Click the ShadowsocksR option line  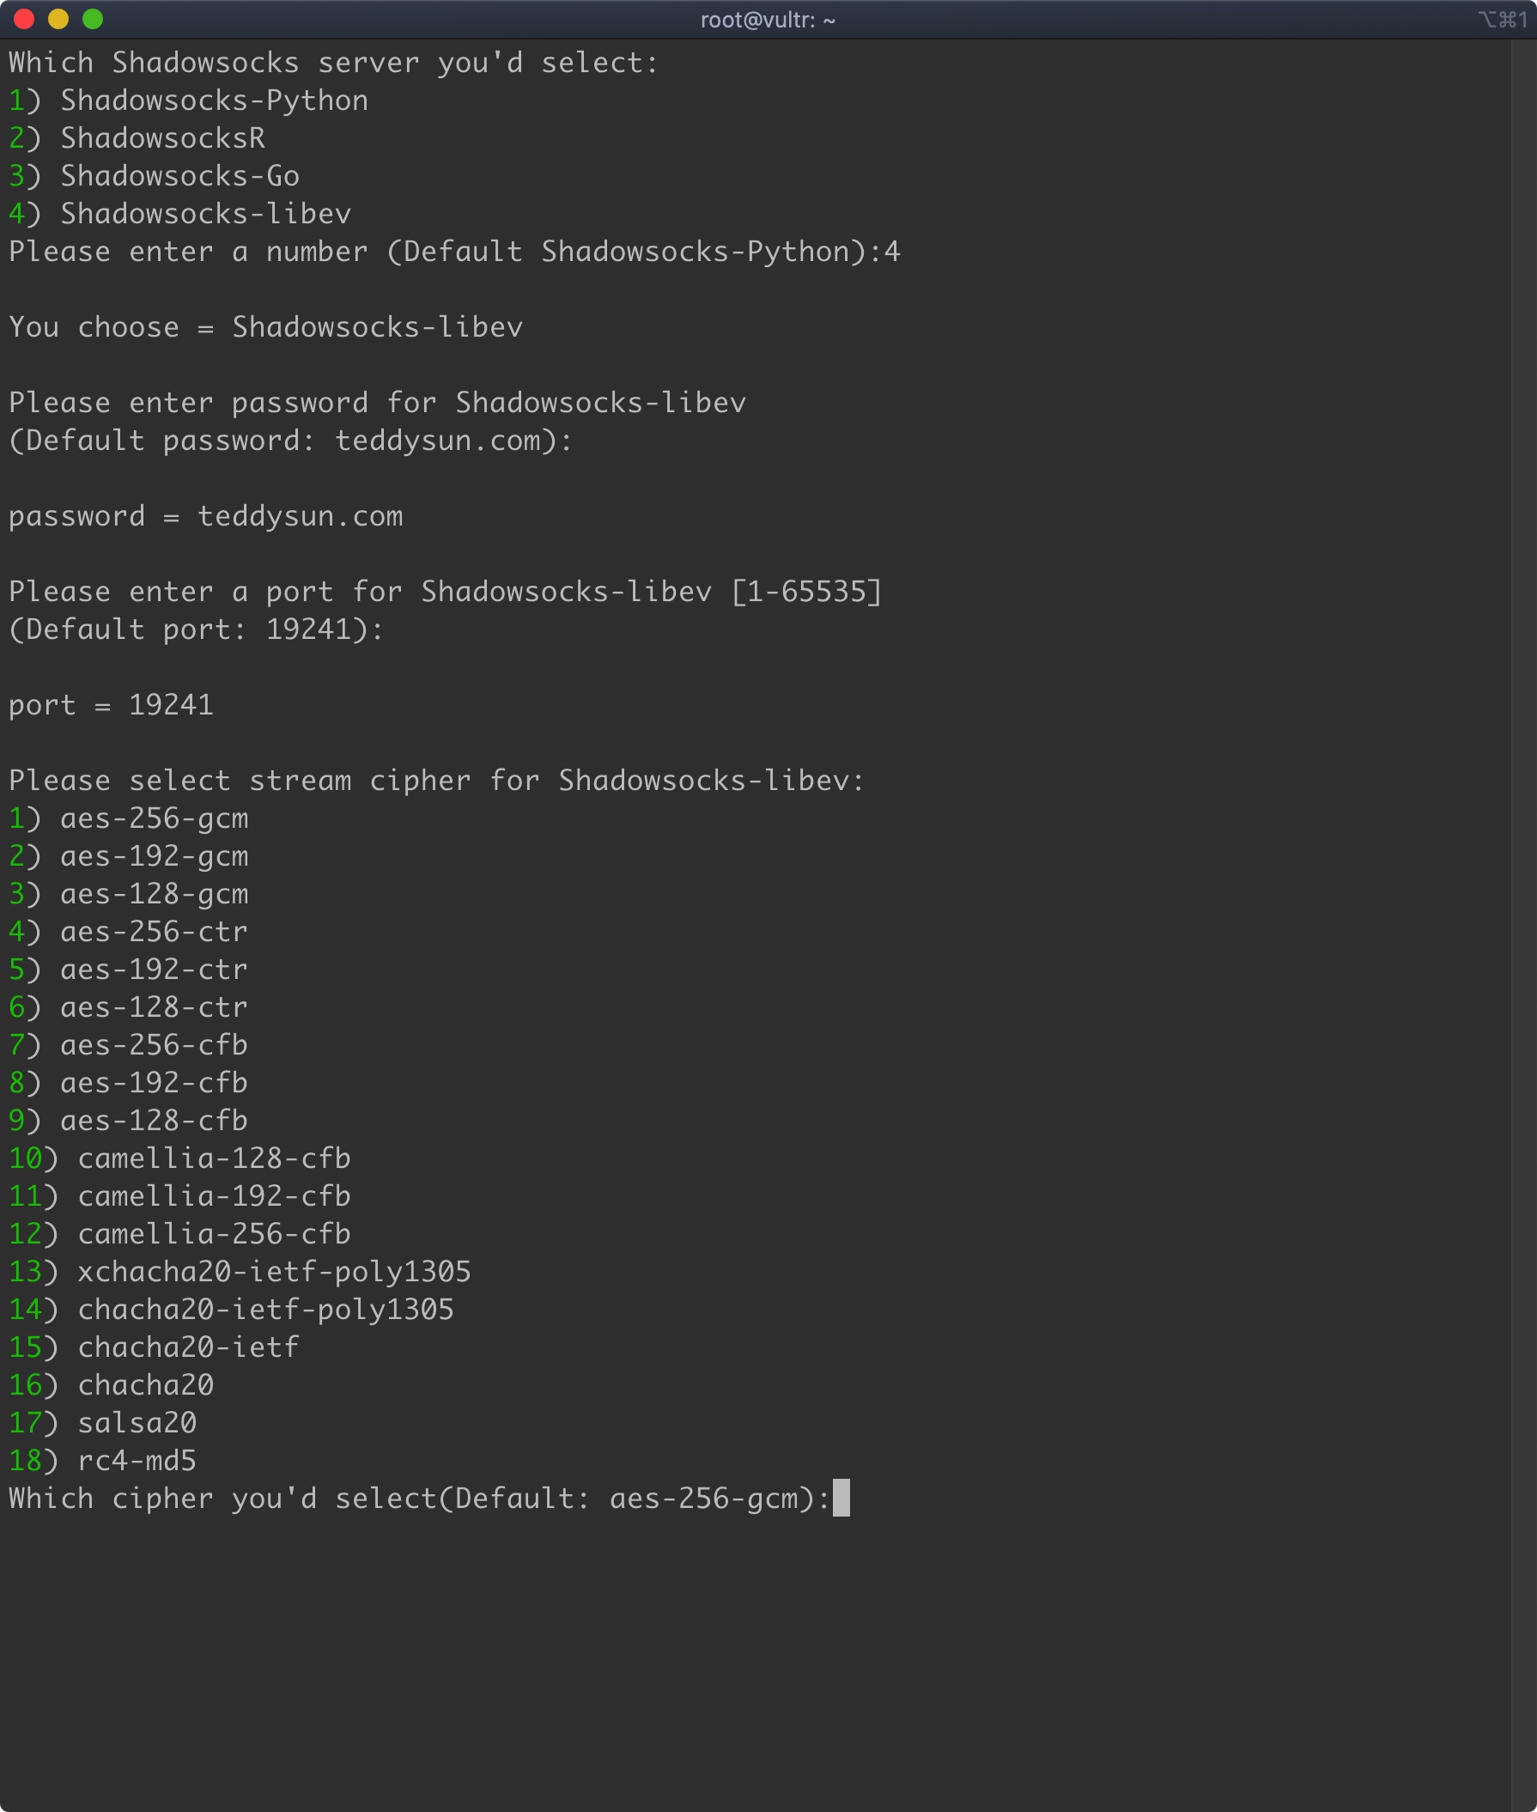(x=162, y=138)
